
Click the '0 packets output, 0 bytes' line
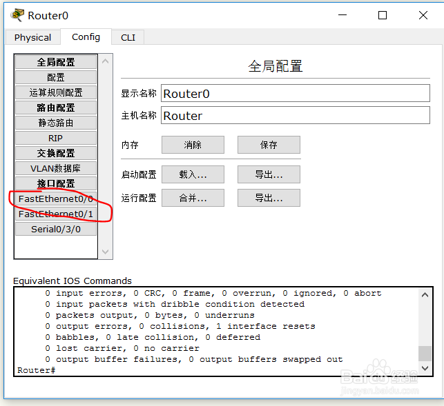click(x=150, y=315)
